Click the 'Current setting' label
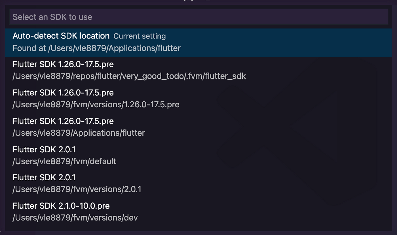The image size is (397, 235). [140, 36]
